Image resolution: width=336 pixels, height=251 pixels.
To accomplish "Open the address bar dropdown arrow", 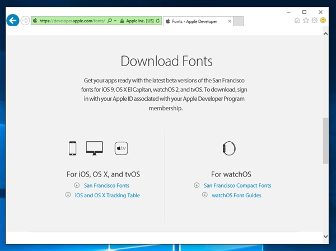I will (x=115, y=21).
